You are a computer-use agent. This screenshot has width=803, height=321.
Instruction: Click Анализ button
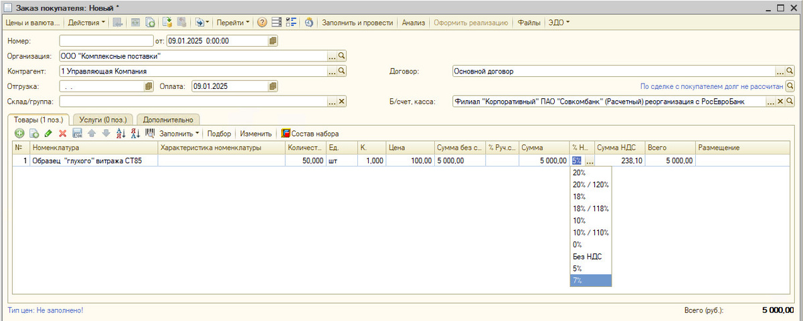click(414, 22)
